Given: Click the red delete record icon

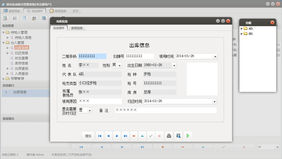Looking at the screenshot, I should tap(134, 136).
